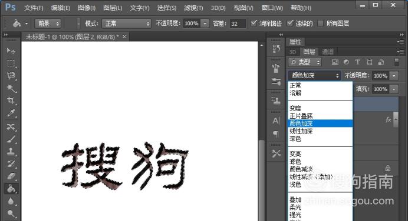Screen dimensions: 408x221
Task: Open the Image menu
Action: 87,8
